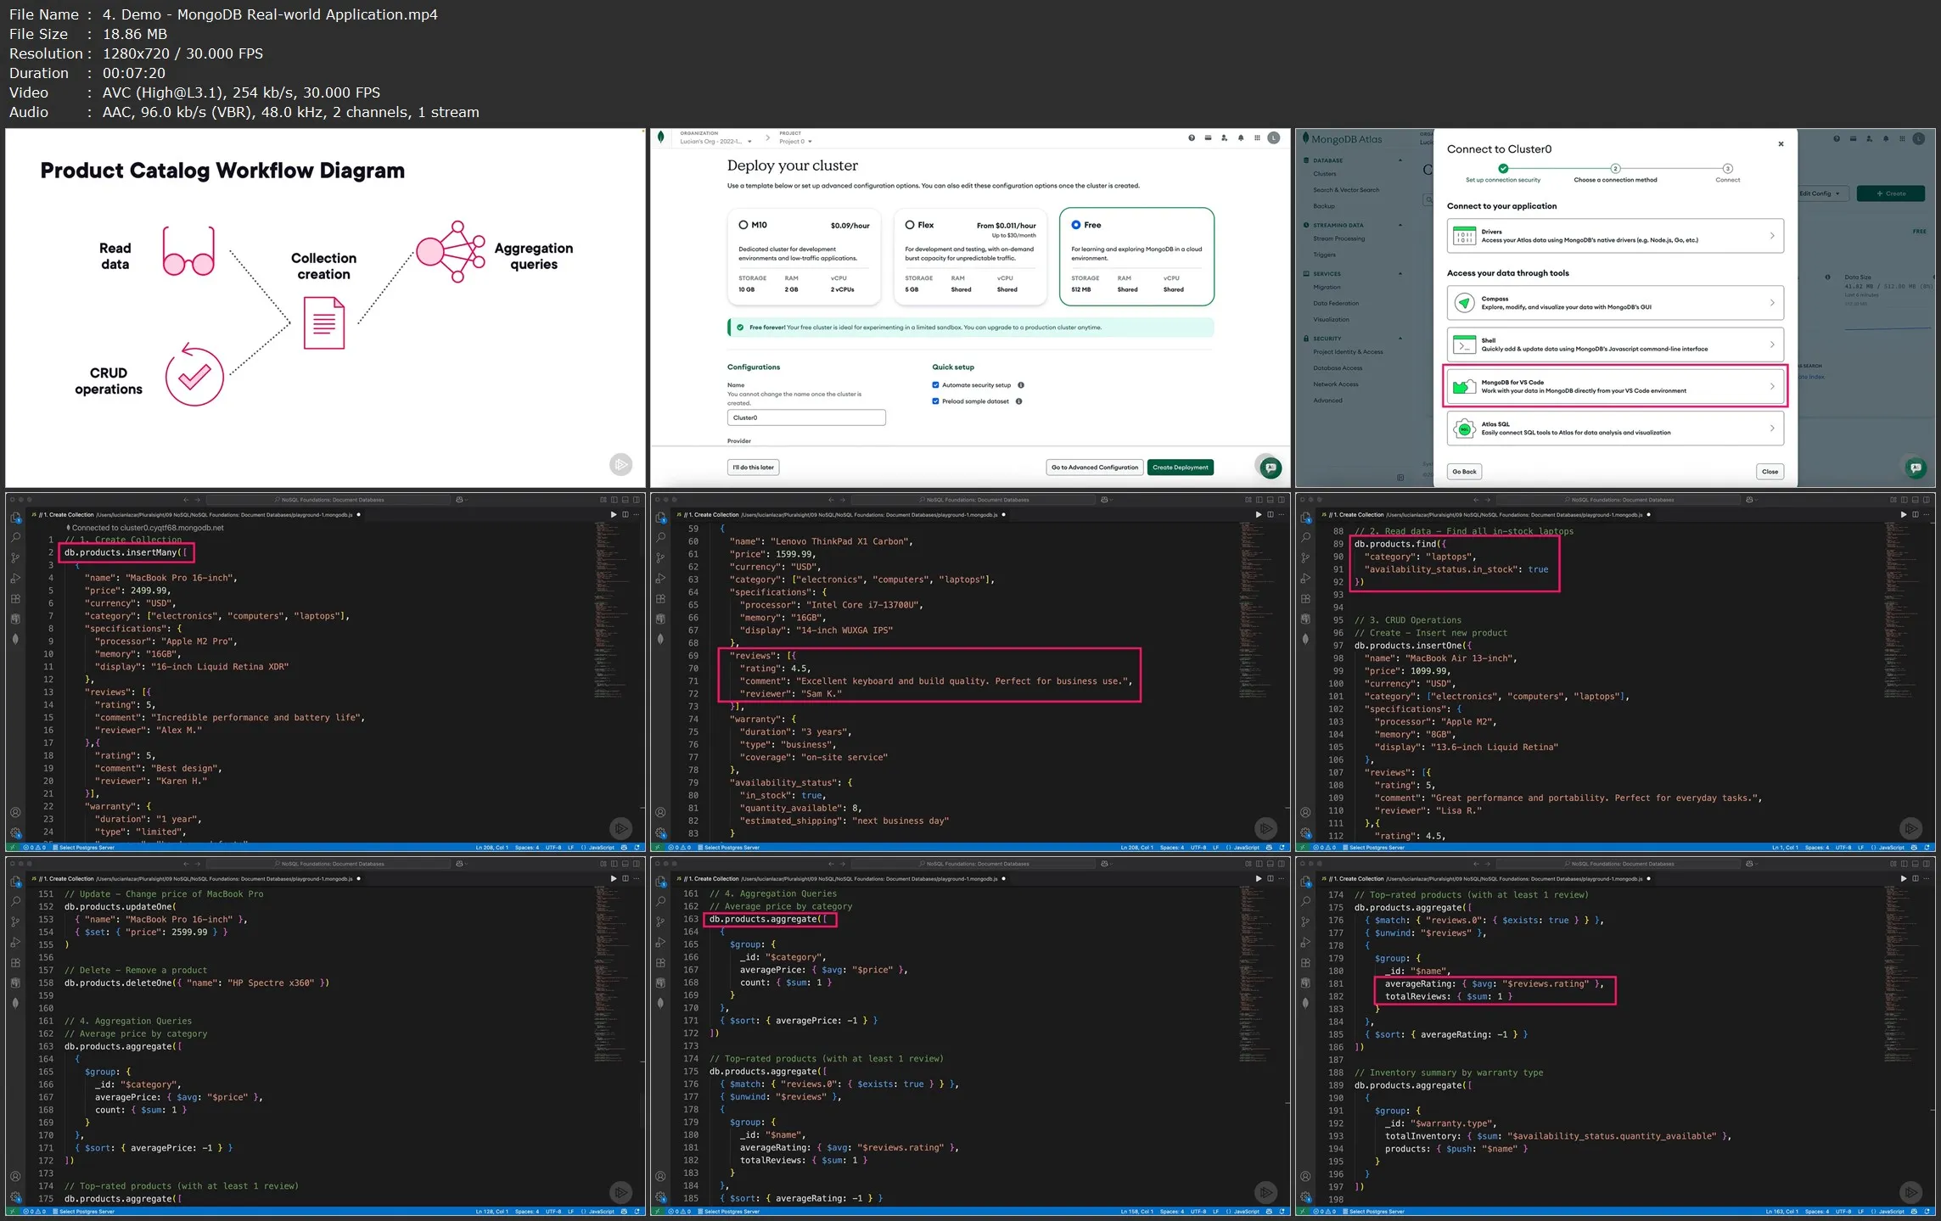1941x1221 pixels.
Task: Toggle bottom panel layout icon in insertMany frame
Action: (625, 500)
